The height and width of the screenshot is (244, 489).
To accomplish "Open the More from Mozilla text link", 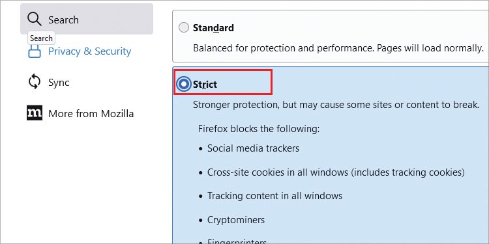I will pyautogui.click(x=91, y=114).
